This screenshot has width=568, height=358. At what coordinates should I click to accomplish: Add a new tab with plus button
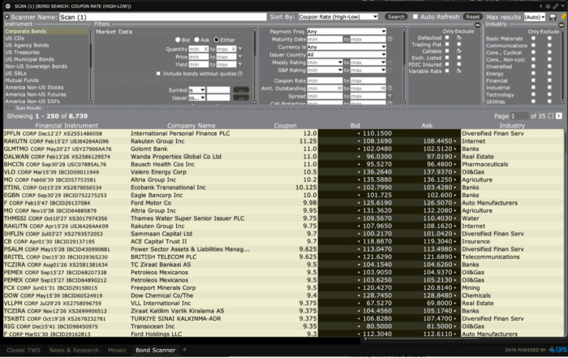[185, 350]
